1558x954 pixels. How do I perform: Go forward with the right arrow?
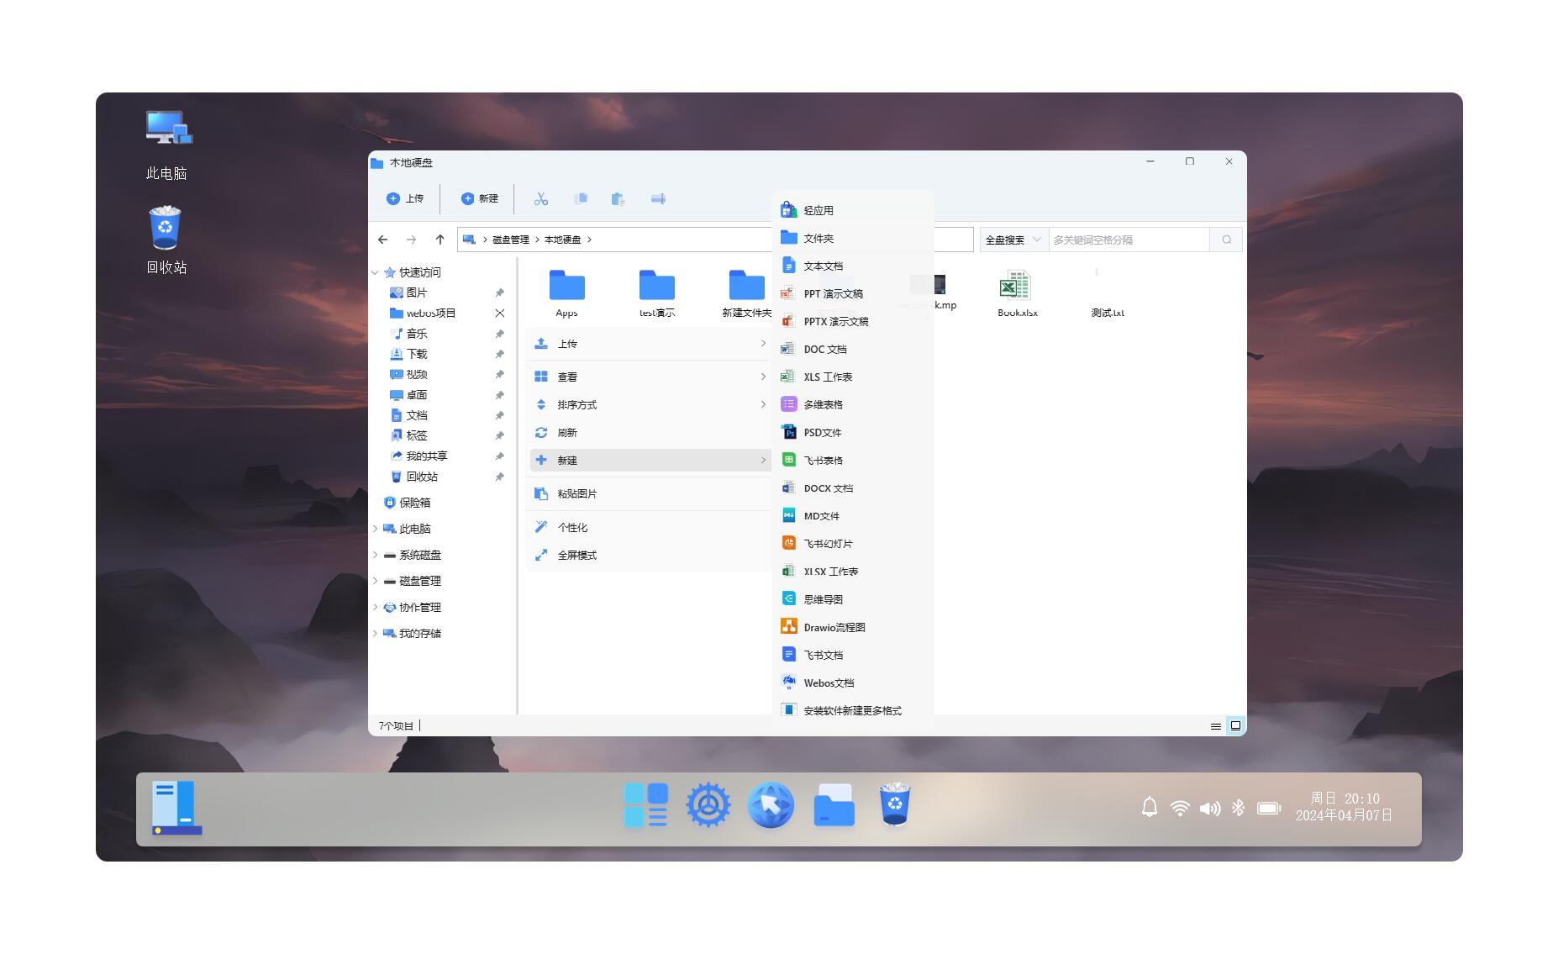pyautogui.click(x=411, y=240)
